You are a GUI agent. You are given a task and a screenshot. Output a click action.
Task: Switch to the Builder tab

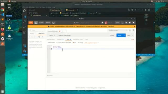pos(76,23)
